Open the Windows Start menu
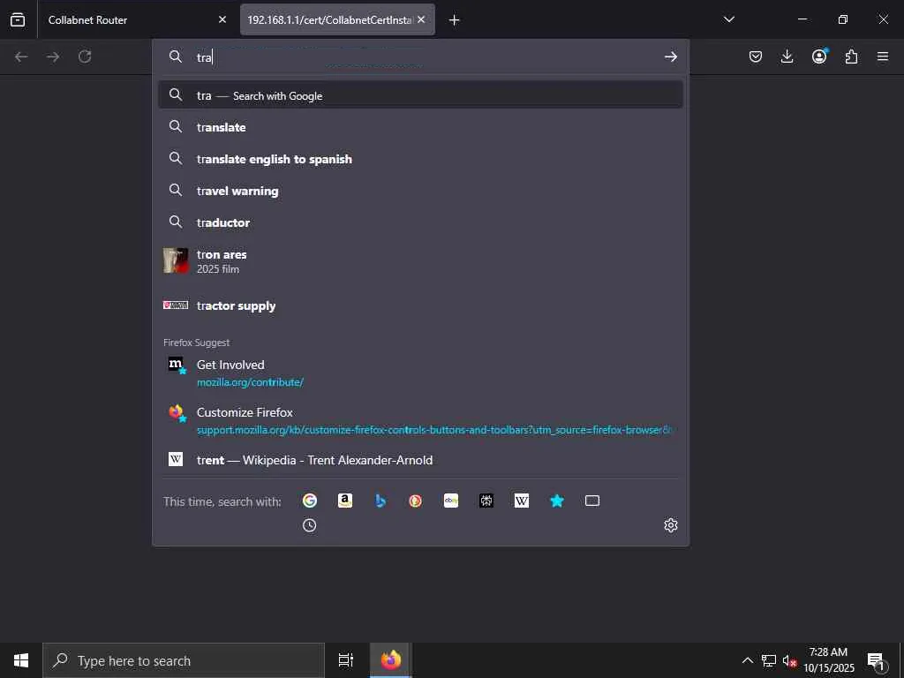 21,660
